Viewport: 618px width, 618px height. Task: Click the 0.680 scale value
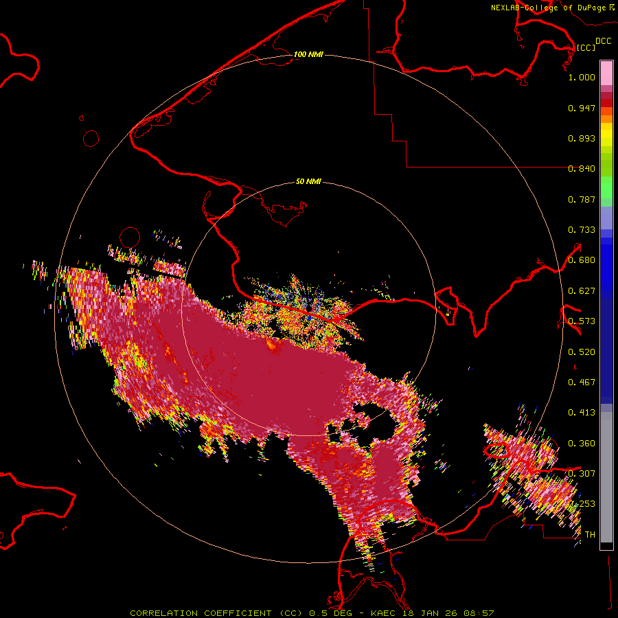pos(582,260)
